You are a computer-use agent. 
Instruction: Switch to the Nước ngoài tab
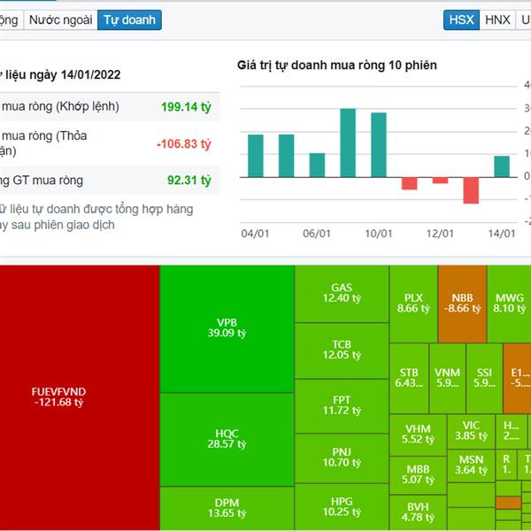pyautogui.click(x=60, y=20)
